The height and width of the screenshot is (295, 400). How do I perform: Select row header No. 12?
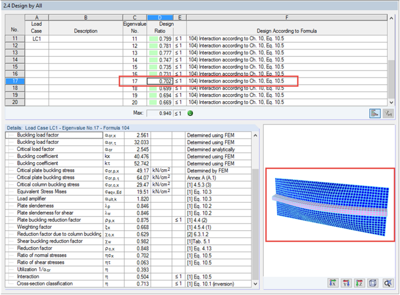click(x=15, y=46)
